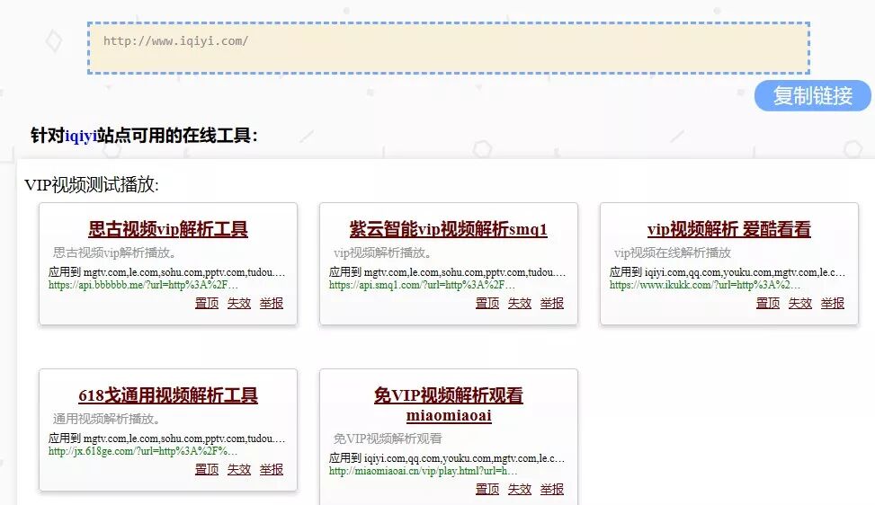Image resolution: width=875 pixels, height=505 pixels.
Task: Click 失效 on 思古视频vip解析工具 card
Action: pos(239,303)
